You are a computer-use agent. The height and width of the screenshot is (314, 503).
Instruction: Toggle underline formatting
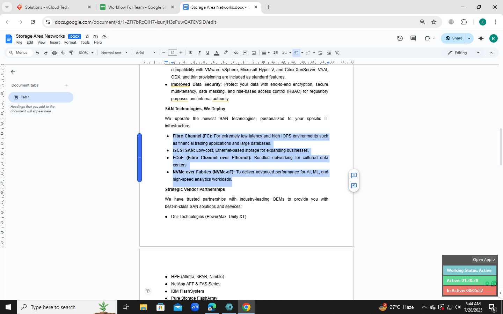point(207,53)
